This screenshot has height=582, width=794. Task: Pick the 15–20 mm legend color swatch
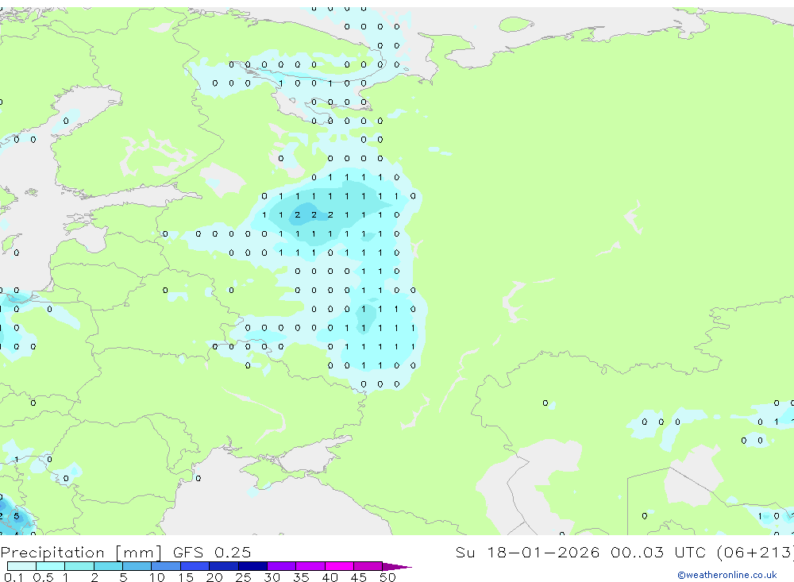coord(195,566)
